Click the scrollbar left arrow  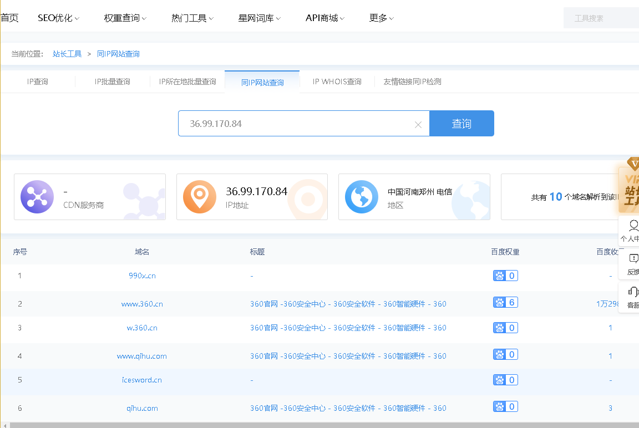coord(4,425)
